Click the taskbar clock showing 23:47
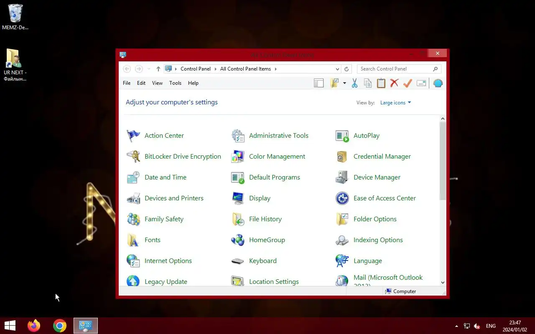This screenshot has height=334, width=535. point(515,326)
